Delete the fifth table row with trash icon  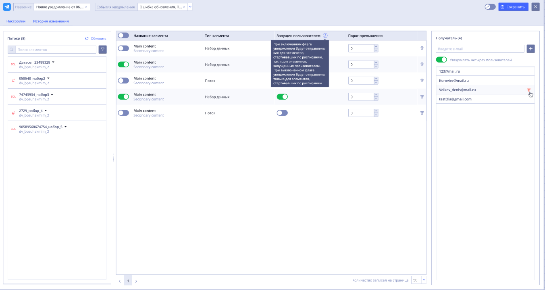coord(422,113)
